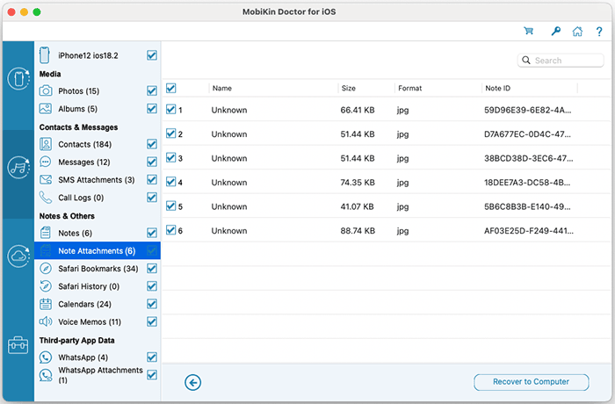
Task: Uncheck the iPhone12 ios18.2 device checkbox
Action: tap(152, 55)
